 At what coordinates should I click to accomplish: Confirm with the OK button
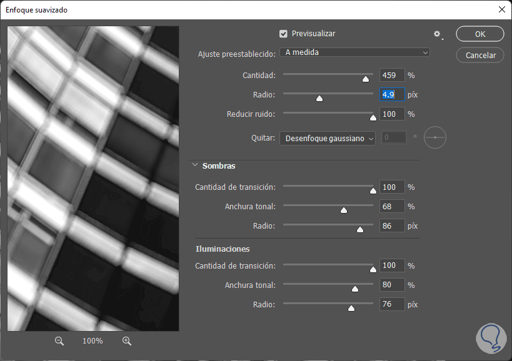click(x=480, y=34)
